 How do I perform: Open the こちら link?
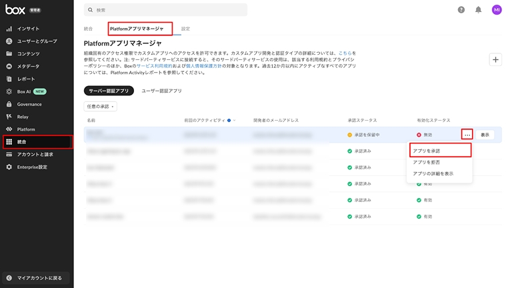[x=345, y=53]
